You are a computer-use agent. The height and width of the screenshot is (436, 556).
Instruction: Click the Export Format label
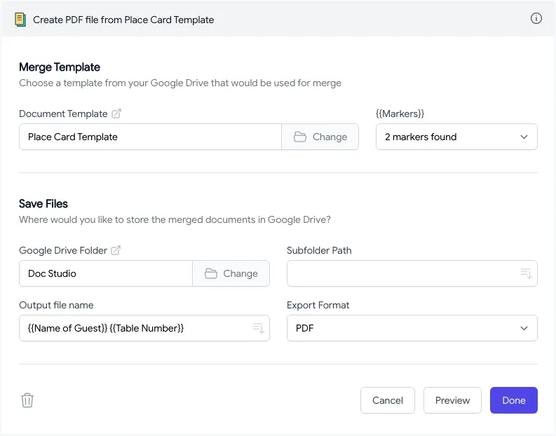point(318,305)
